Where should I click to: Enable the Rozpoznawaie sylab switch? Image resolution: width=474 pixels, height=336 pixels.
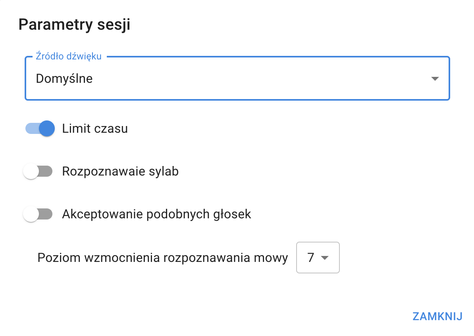pyautogui.click(x=38, y=172)
